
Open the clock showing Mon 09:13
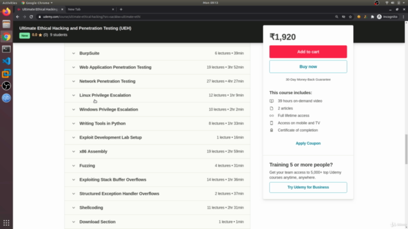[210, 3]
